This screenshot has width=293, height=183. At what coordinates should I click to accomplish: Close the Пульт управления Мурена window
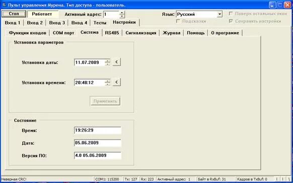[287, 5]
